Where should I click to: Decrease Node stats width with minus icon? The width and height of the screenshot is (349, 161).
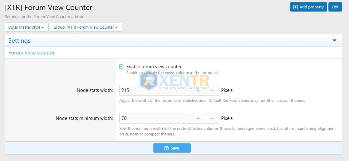tap(212, 90)
